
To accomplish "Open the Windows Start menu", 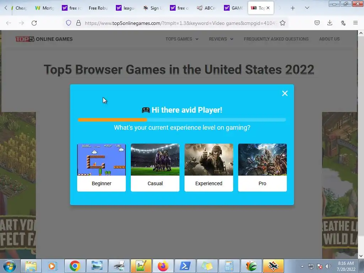I will coord(10,266).
